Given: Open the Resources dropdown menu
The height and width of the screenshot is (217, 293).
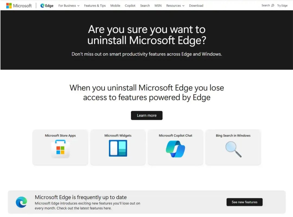Looking at the screenshot, I should (x=175, y=5).
